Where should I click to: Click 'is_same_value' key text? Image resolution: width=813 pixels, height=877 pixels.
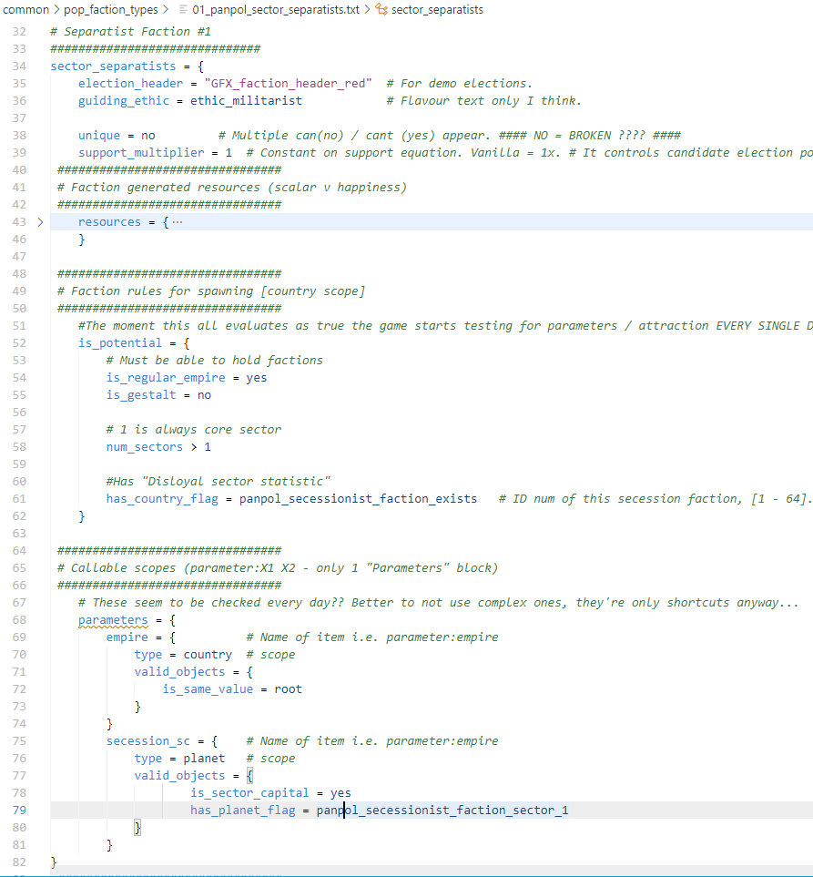click(208, 689)
